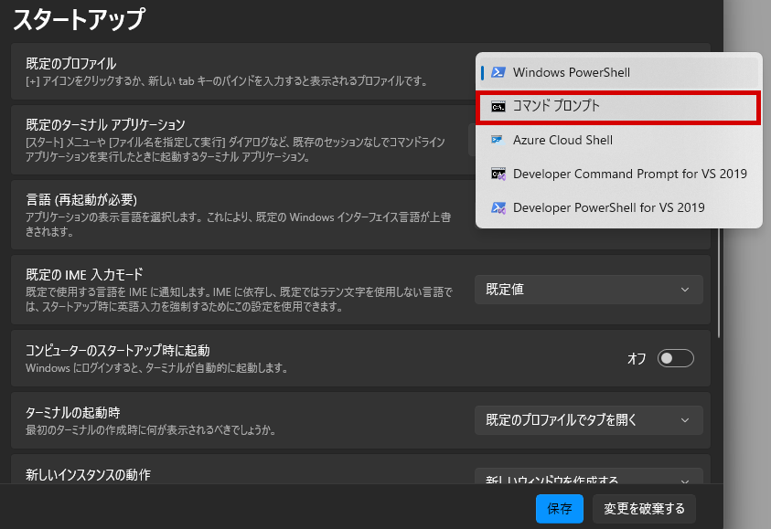
Task: Click the Windows PowerShell profile icon
Action: click(498, 72)
